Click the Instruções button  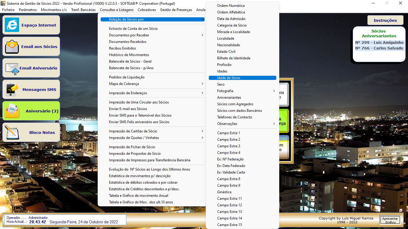(x=385, y=20)
